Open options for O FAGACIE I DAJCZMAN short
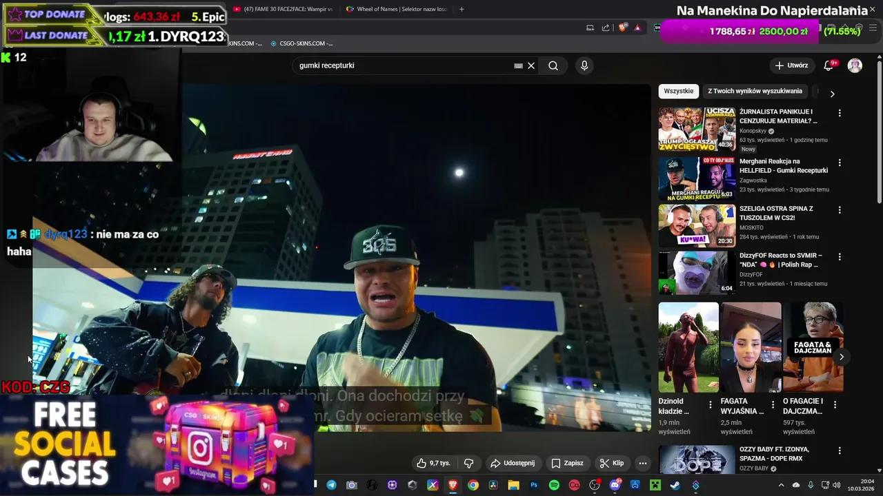Screen dimensions: 883x496 pyautogui.click(x=835, y=405)
